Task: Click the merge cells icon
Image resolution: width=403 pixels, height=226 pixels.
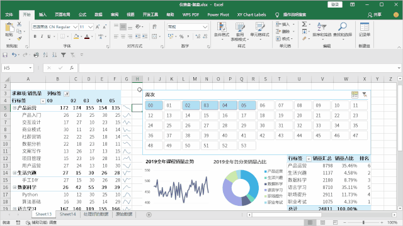Action: 154,36
